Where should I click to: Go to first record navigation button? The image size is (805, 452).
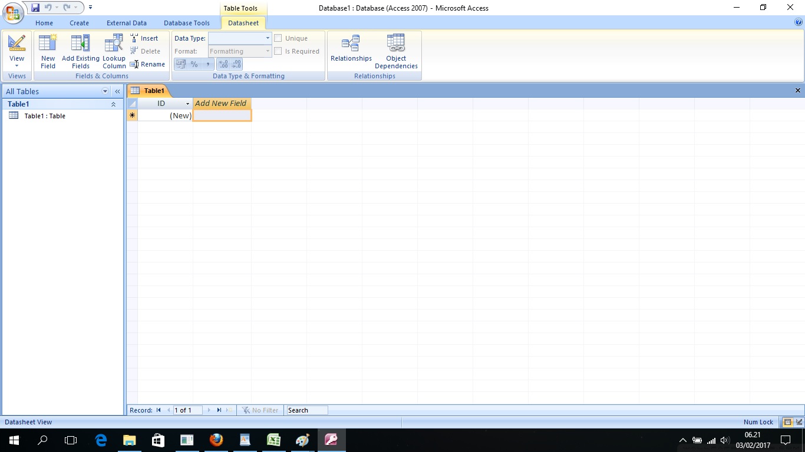[x=159, y=410]
